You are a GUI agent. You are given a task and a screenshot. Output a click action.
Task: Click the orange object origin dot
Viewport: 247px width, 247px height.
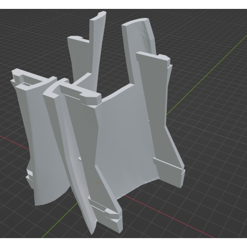pyautogui.click(x=98, y=182)
